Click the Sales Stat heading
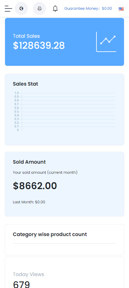The width and height of the screenshot is (129, 288). 25,84
